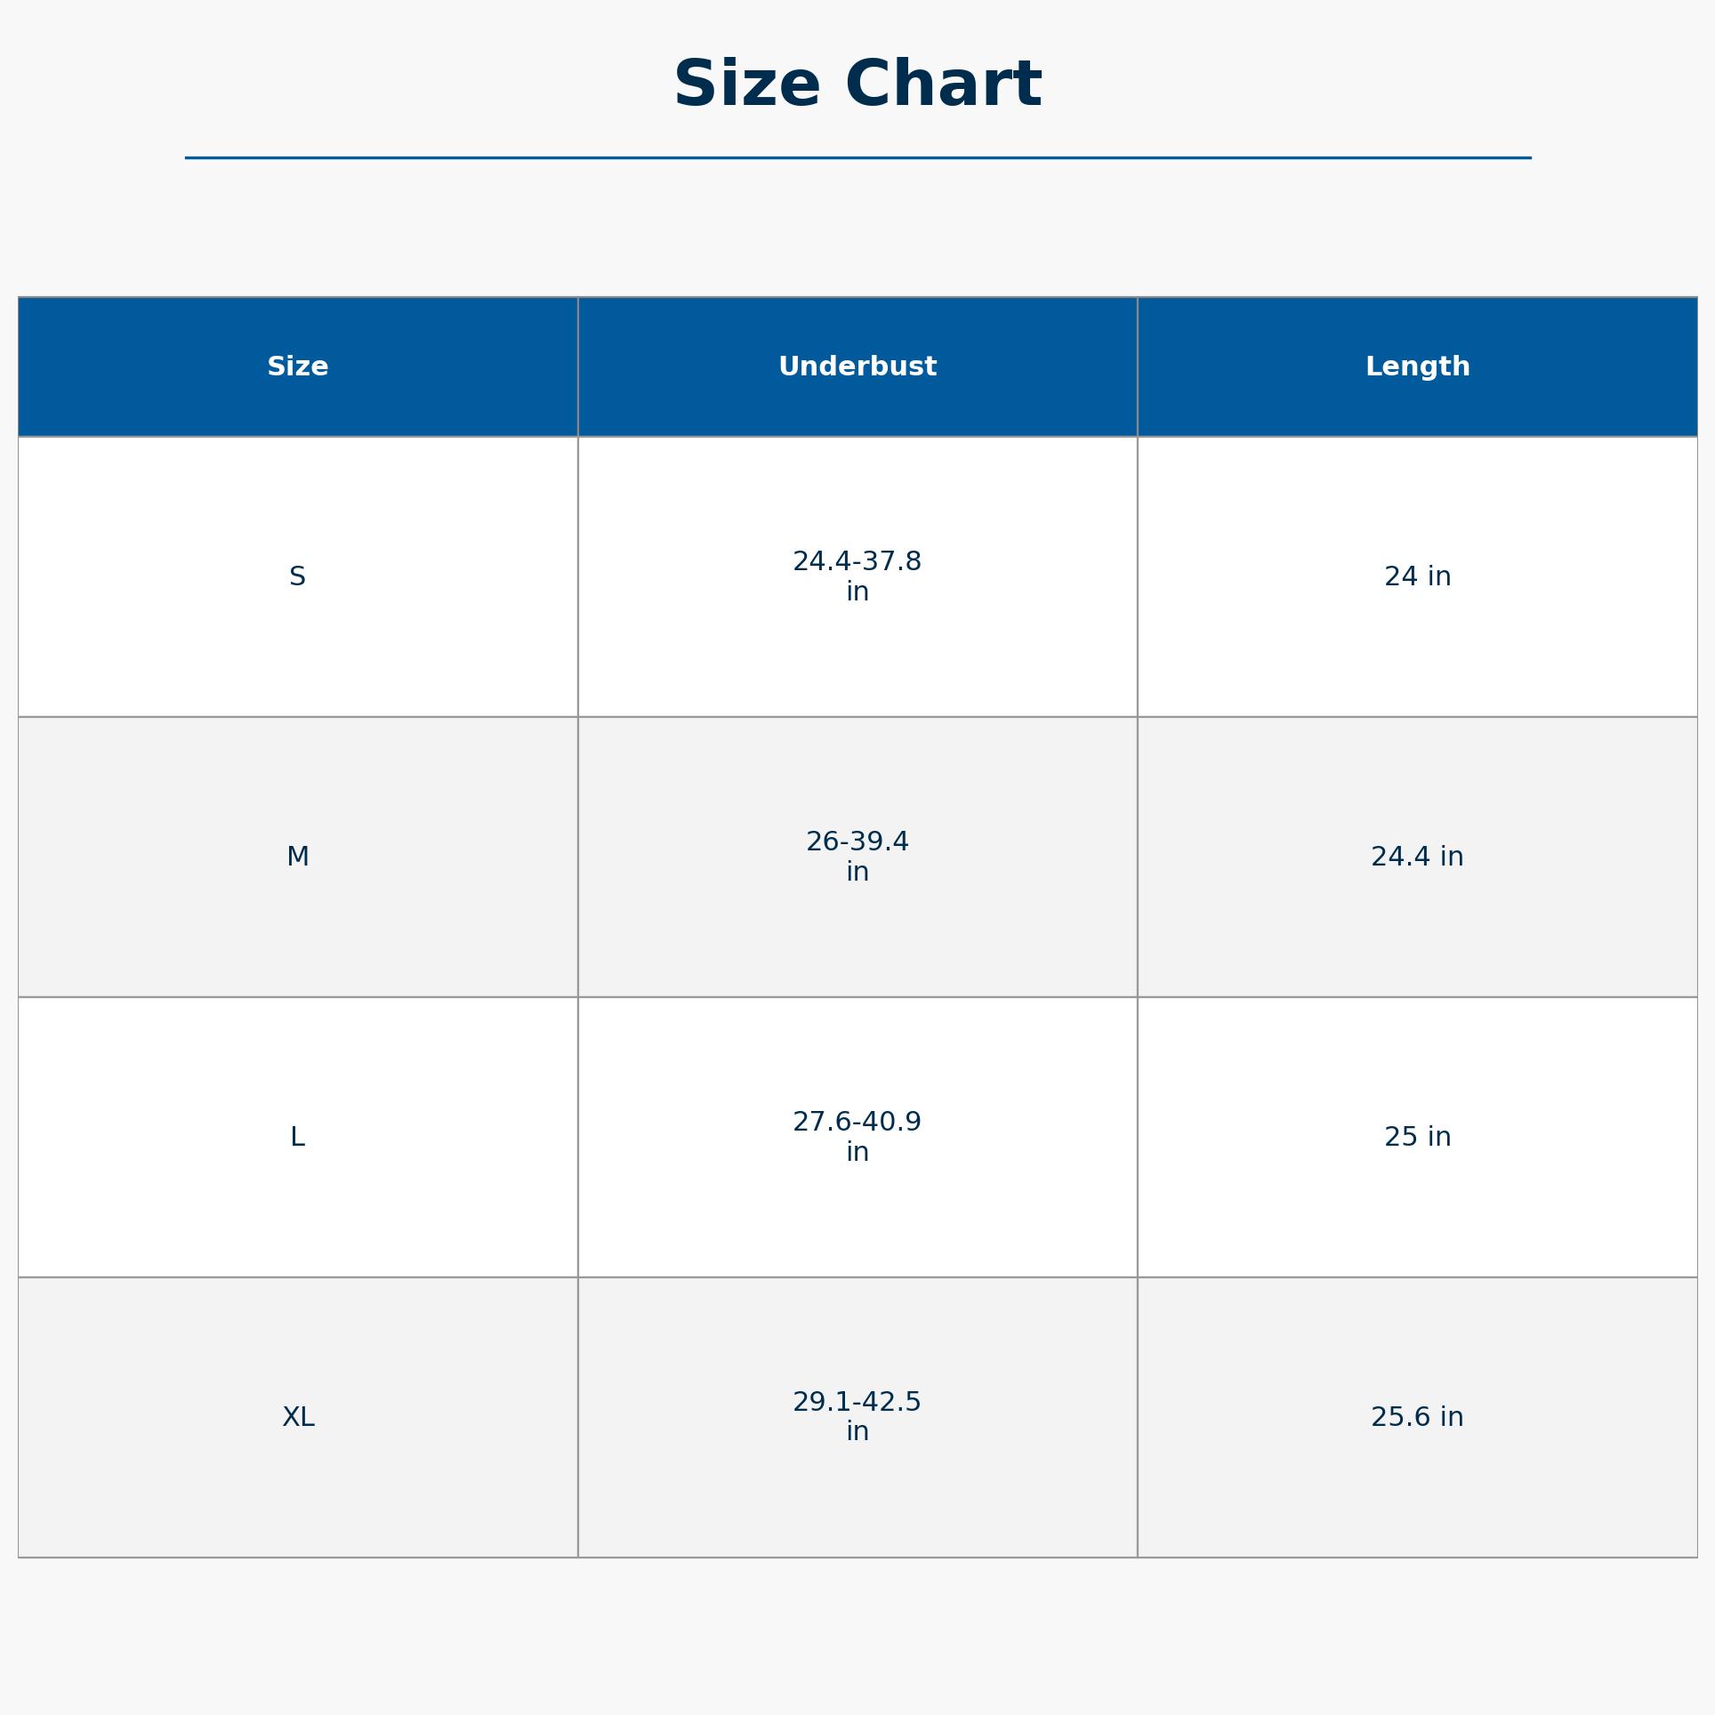Select the Length column header

click(x=1417, y=366)
